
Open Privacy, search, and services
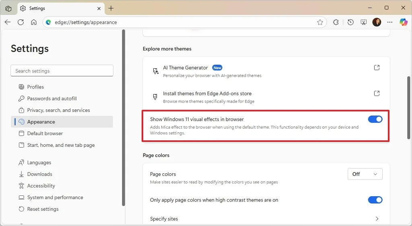(x=62, y=110)
